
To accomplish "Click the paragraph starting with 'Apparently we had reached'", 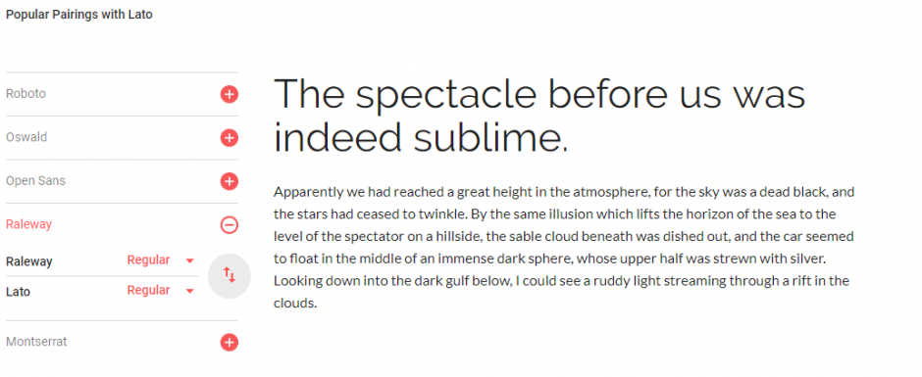I will click(564, 248).
